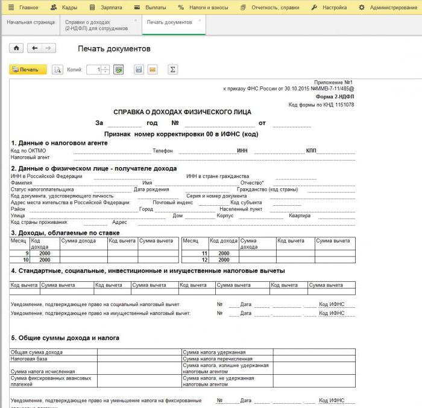This screenshot has width=422, height=408.
Task: Send document via the envelope icon
Action: [153, 69]
